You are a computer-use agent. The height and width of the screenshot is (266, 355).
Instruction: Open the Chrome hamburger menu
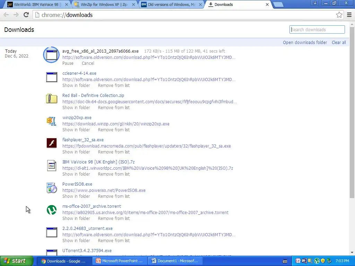click(349, 15)
